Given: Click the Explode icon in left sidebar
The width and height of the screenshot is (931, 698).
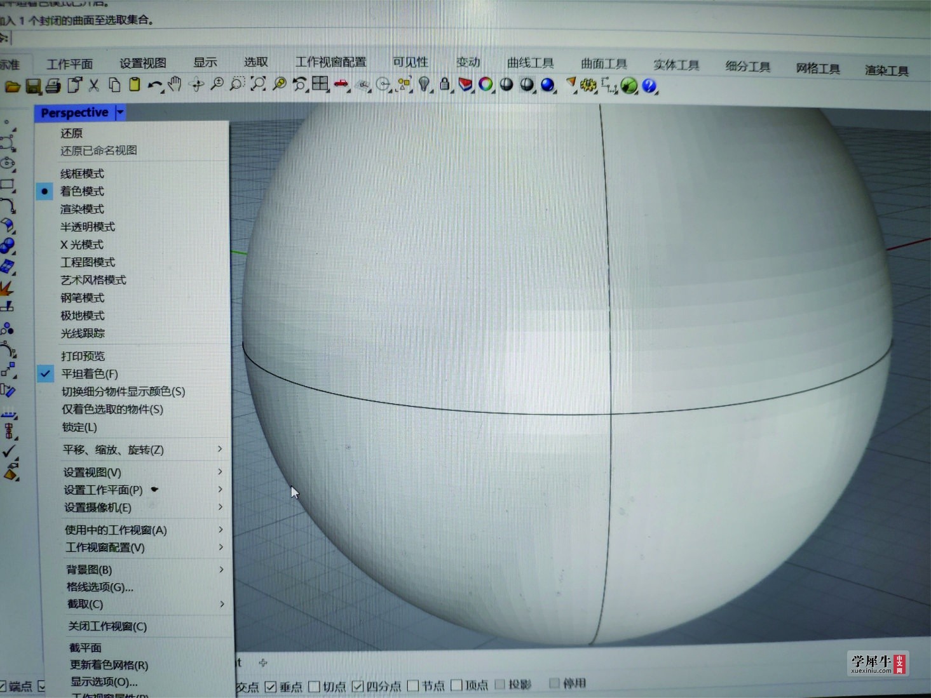Looking at the screenshot, I should click(x=6, y=288).
